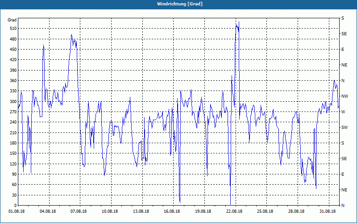Click the "0" y-axis value

click(15, 206)
